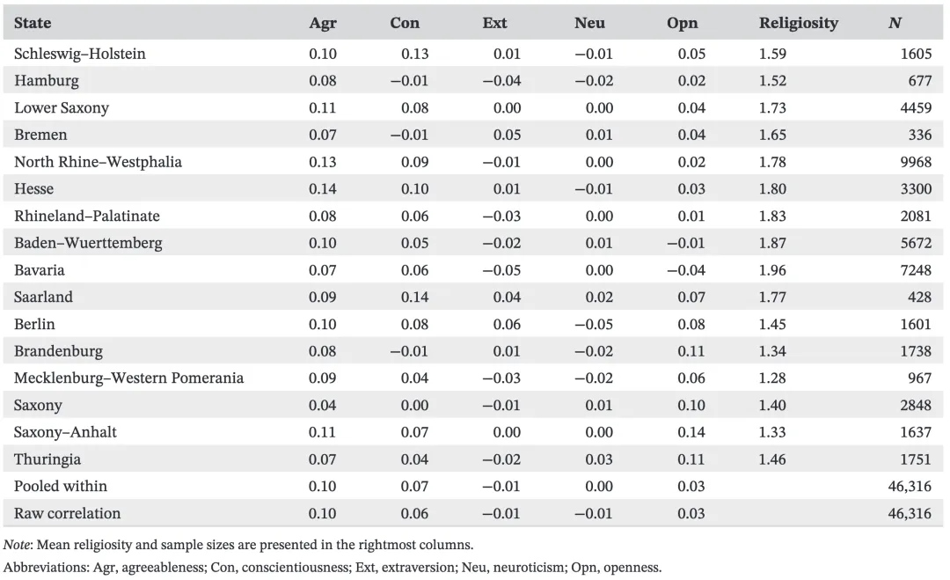Click the Hamburg row label
The image size is (950, 580).
pos(47,81)
